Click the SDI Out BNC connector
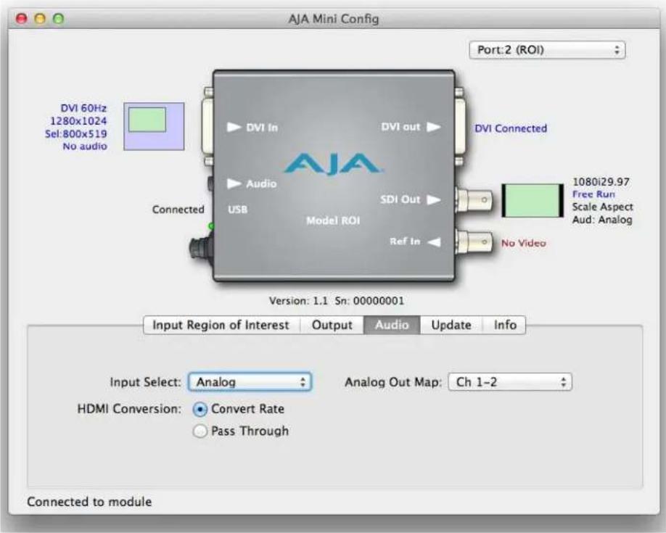666x533 pixels. pos(474,200)
